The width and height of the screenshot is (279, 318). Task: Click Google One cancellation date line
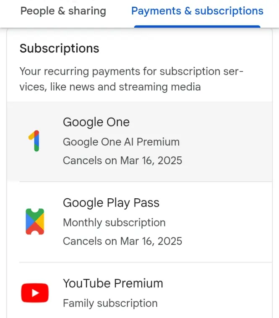point(123,160)
